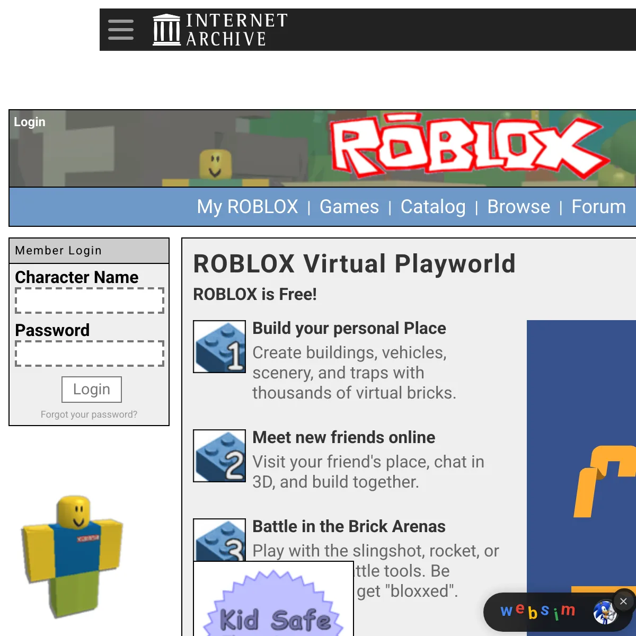Click the Build your personal Place heading
Viewport: 636px width, 636px height.
click(x=349, y=329)
